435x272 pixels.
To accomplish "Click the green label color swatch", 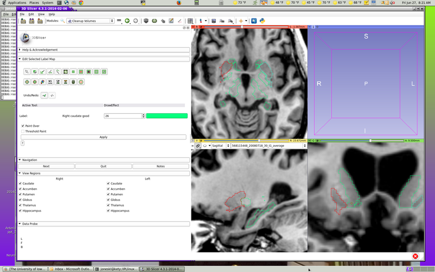I will (166, 116).
